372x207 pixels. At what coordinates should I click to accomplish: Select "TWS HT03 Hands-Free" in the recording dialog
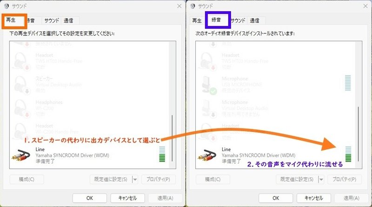[245, 61]
